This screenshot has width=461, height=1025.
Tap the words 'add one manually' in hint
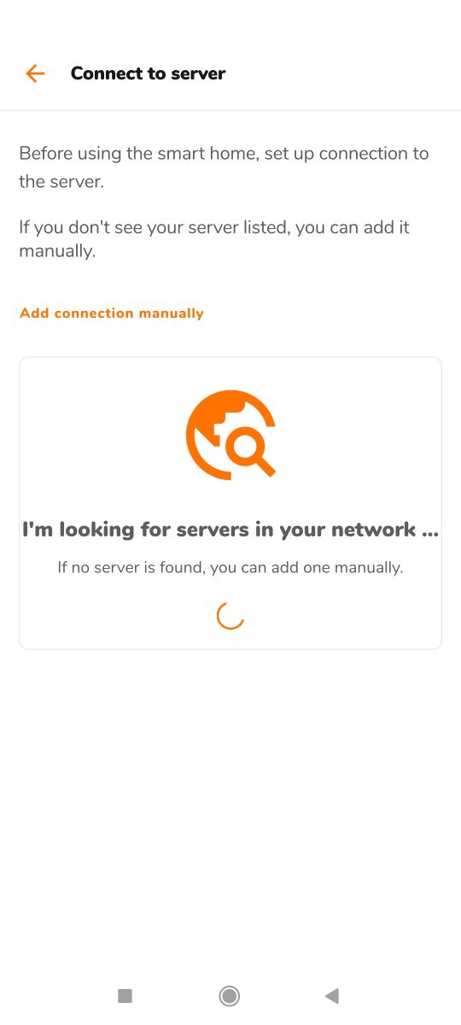coord(337,567)
